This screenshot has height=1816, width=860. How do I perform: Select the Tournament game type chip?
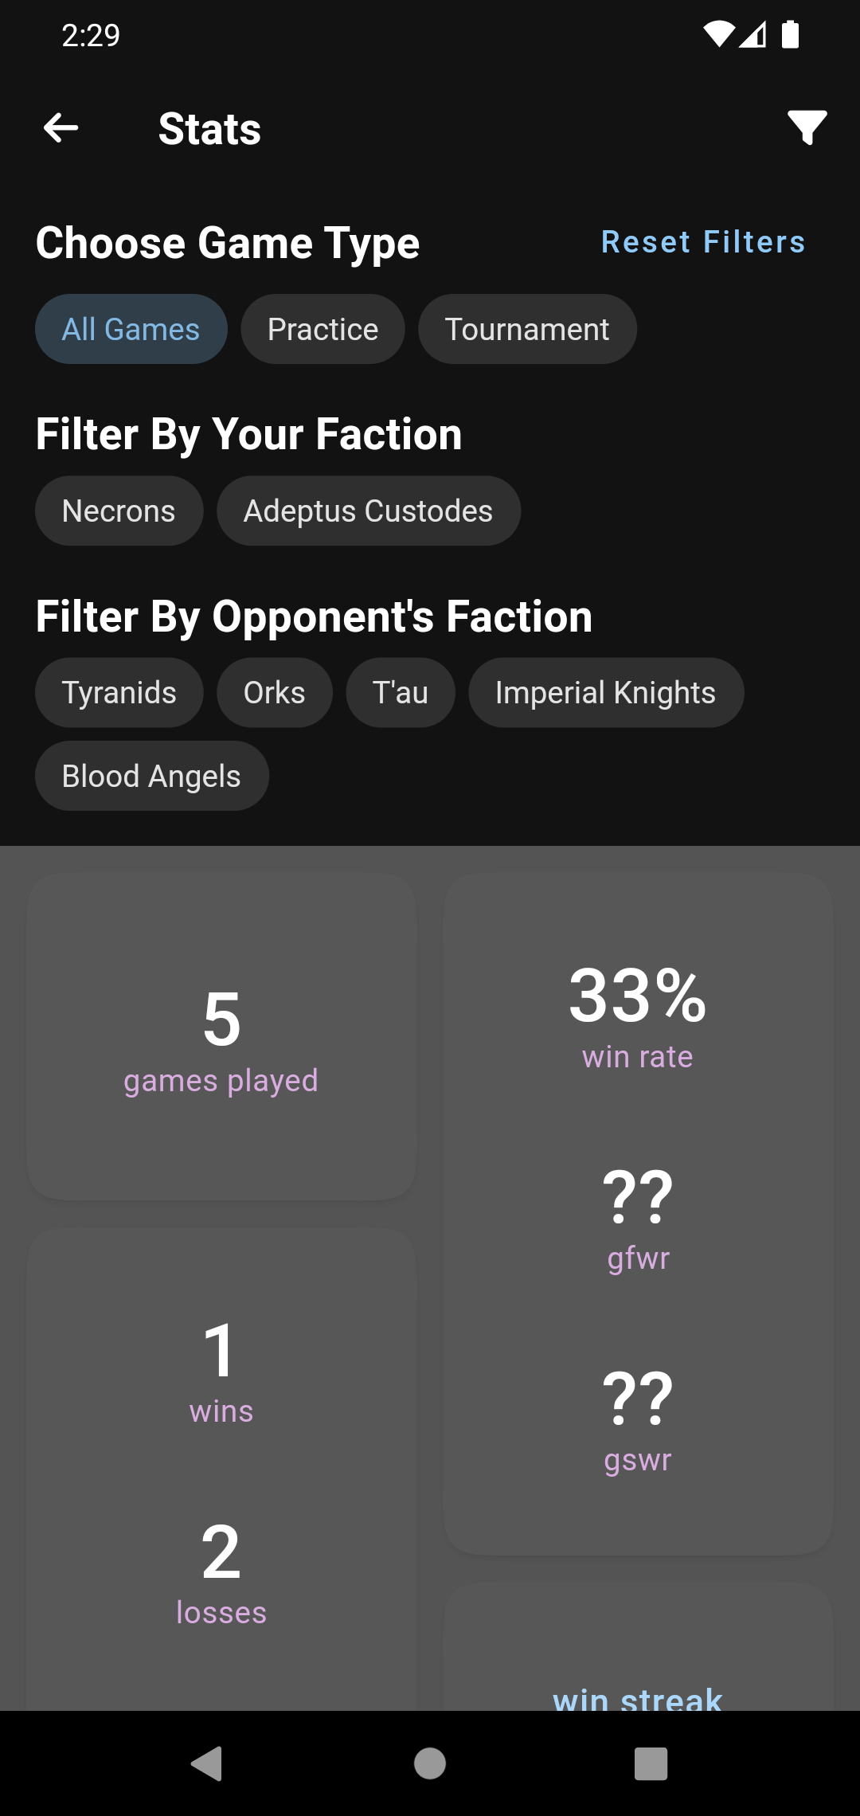(527, 330)
